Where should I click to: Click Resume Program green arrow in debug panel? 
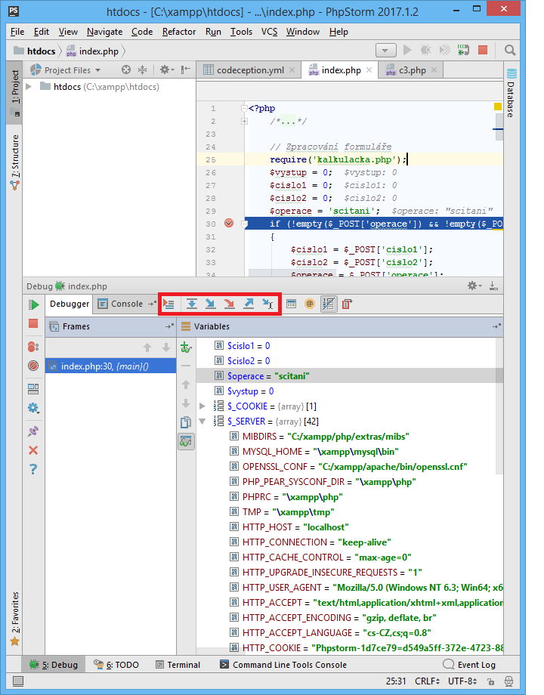33,304
